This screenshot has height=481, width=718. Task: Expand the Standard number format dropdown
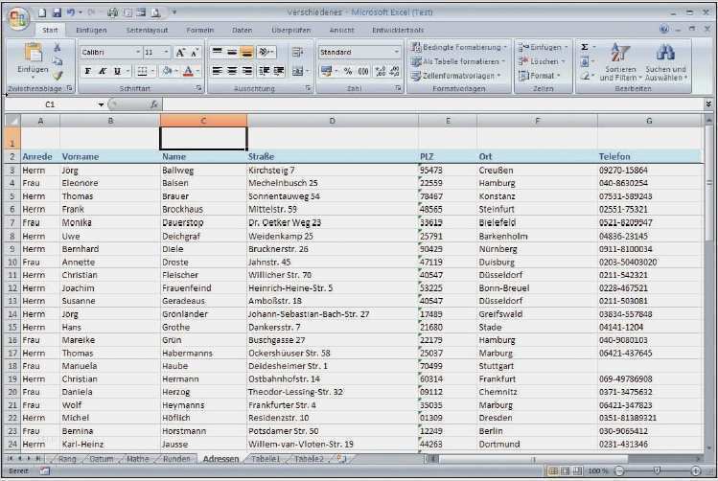point(397,52)
